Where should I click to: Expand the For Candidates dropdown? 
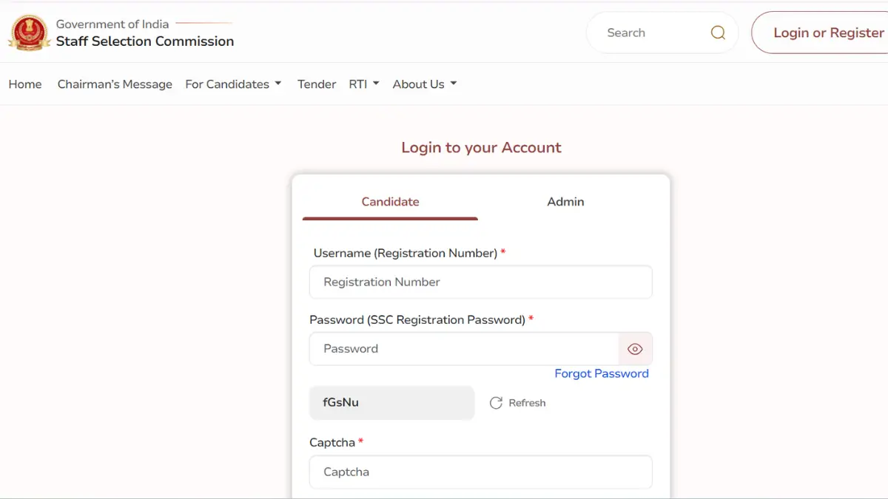pyautogui.click(x=233, y=84)
